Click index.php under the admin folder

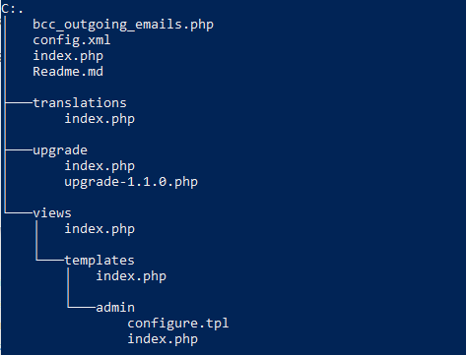tap(163, 339)
